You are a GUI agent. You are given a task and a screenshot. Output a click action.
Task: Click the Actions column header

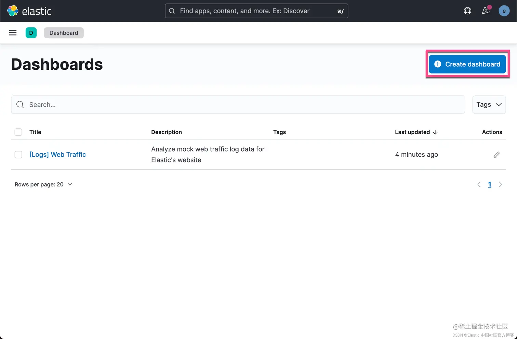click(492, 132)
